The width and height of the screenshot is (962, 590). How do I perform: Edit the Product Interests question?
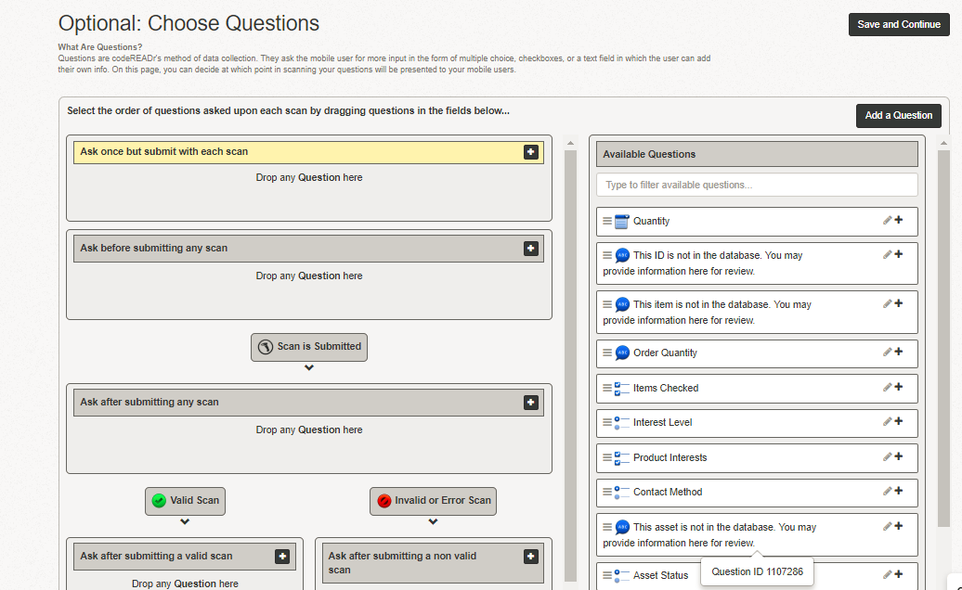pyautogui.click(x=887, y=456)
